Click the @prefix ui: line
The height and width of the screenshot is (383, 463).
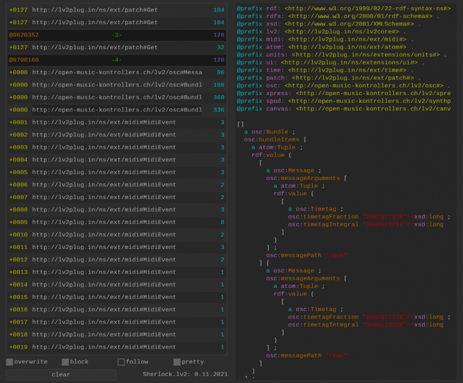click(331, 63)
